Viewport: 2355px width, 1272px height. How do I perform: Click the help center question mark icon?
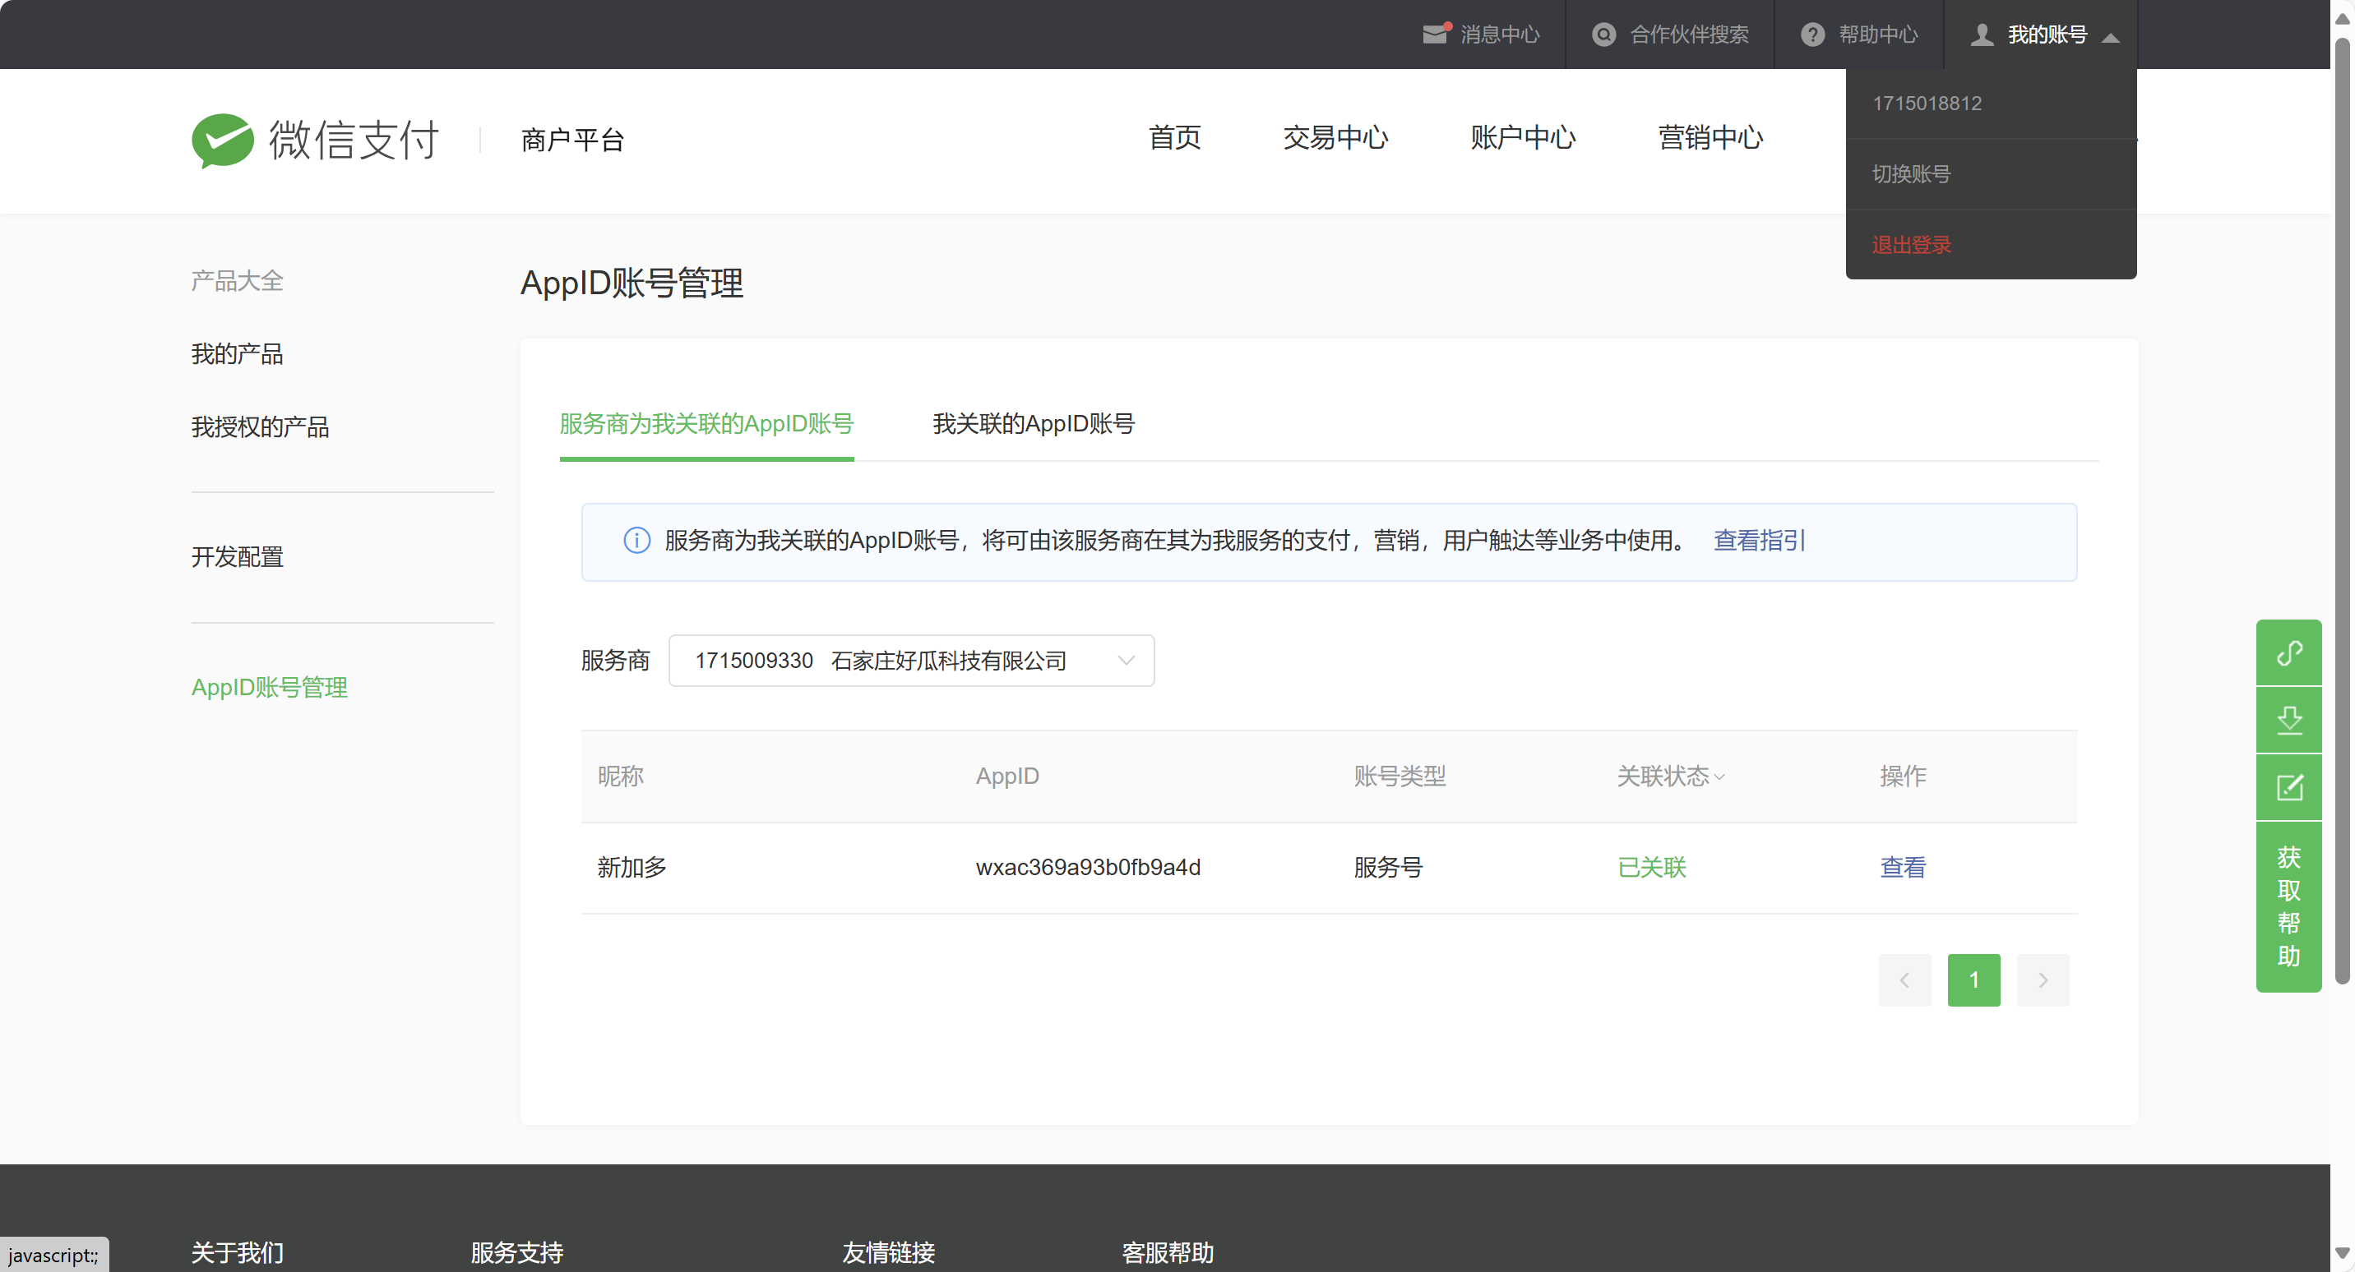tap(1812, 35)
